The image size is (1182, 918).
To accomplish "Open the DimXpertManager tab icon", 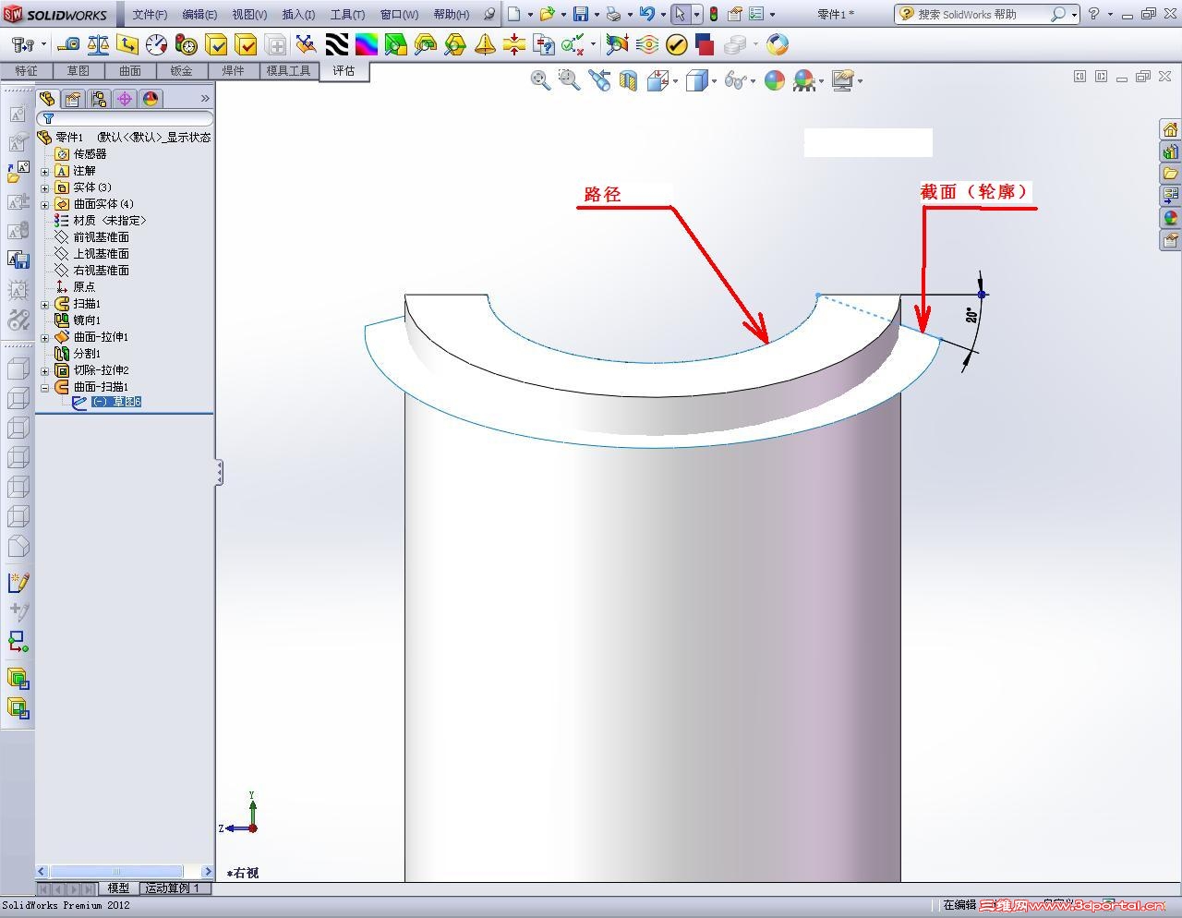I will pyautogui.click(x=124, y=99).
